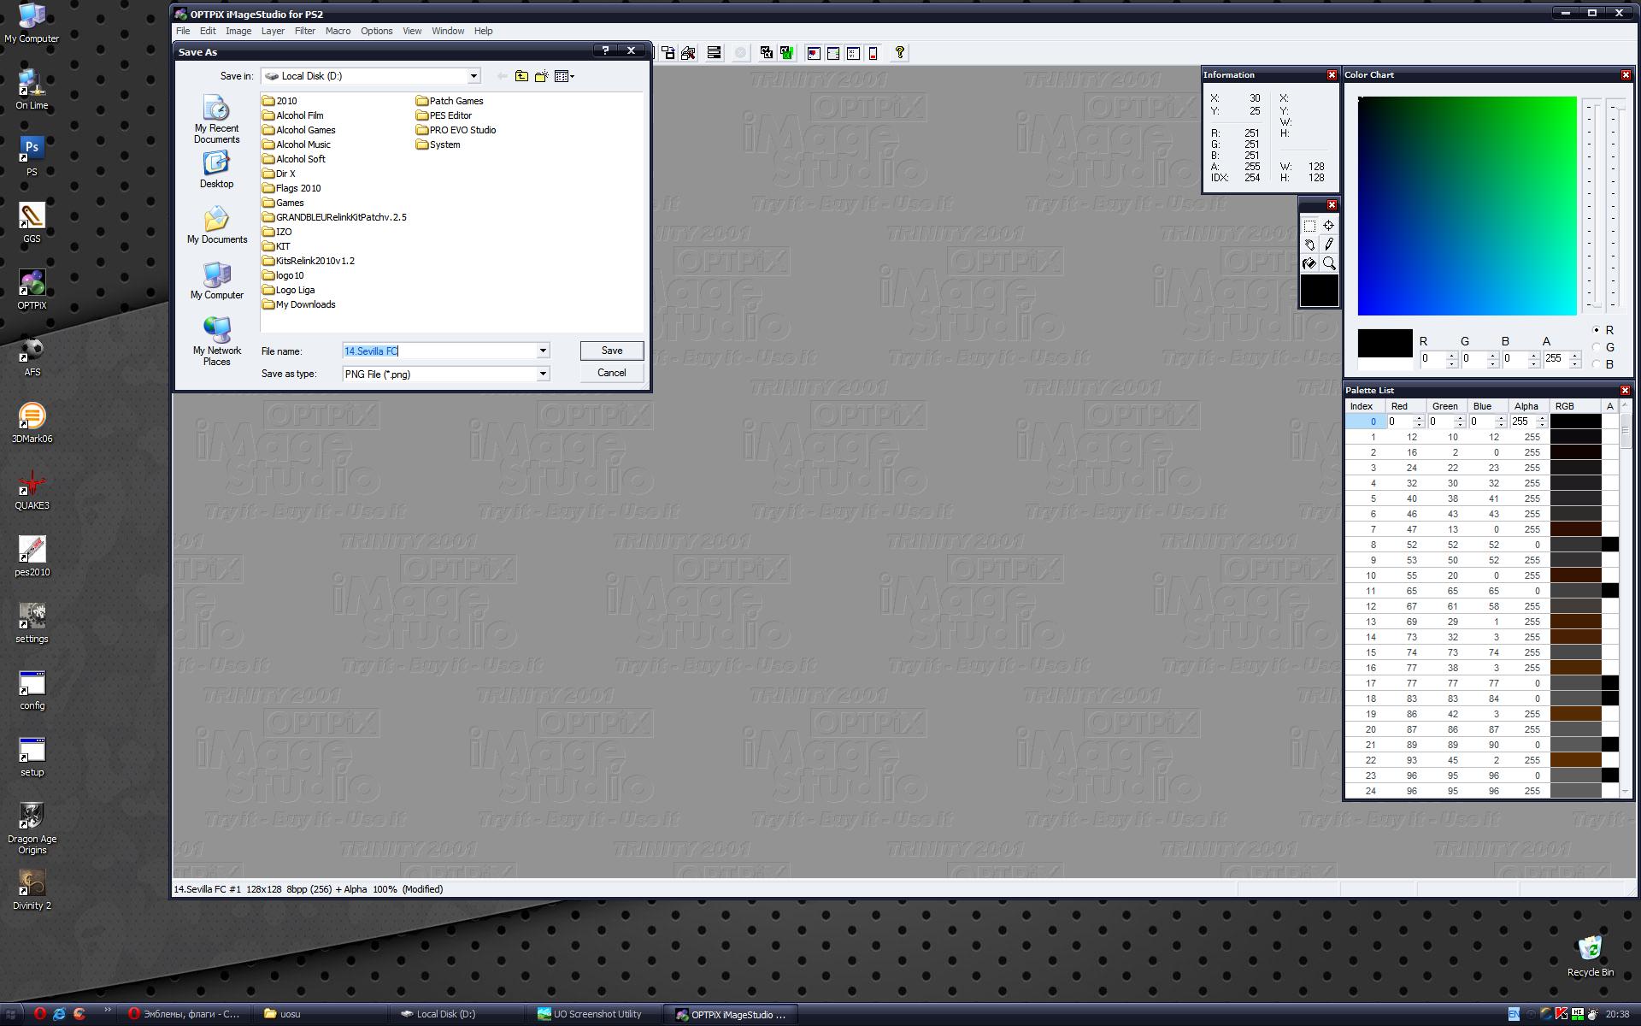This screenshot has width=1641, height=1026.
Task: Select the magnifier zoom tool
Action: 1329,263
